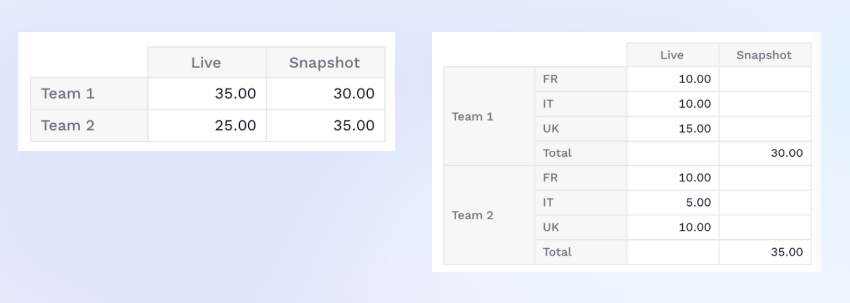Click the Snapshot header in right table
The image size is (850, 303).
765,55
